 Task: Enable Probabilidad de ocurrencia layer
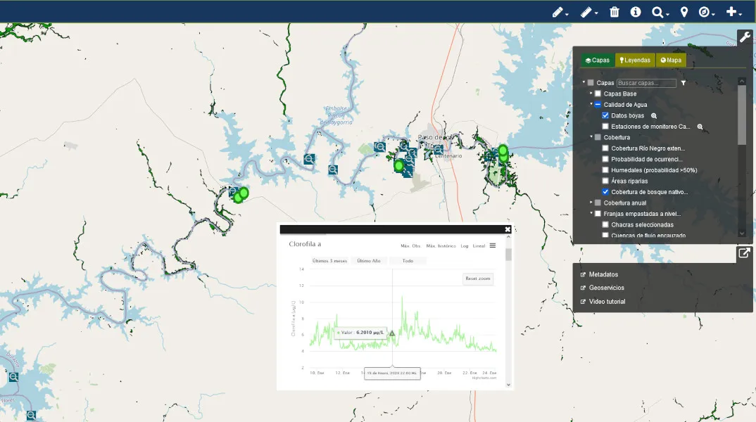pos(605,159)
